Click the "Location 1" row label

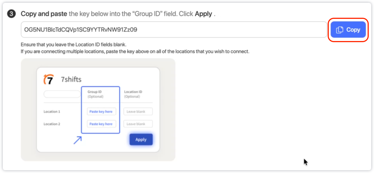point(52,111)
